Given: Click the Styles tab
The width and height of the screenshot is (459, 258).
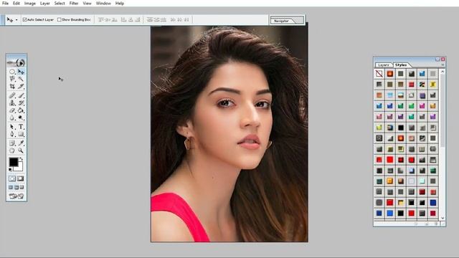Looking at the screenshot, I should pos(401,65).
